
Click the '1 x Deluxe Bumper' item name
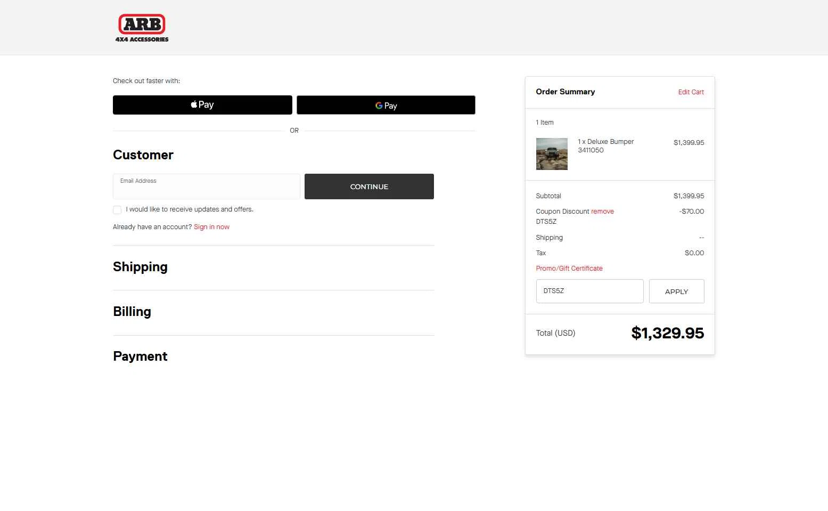click(x=606, y=142)
